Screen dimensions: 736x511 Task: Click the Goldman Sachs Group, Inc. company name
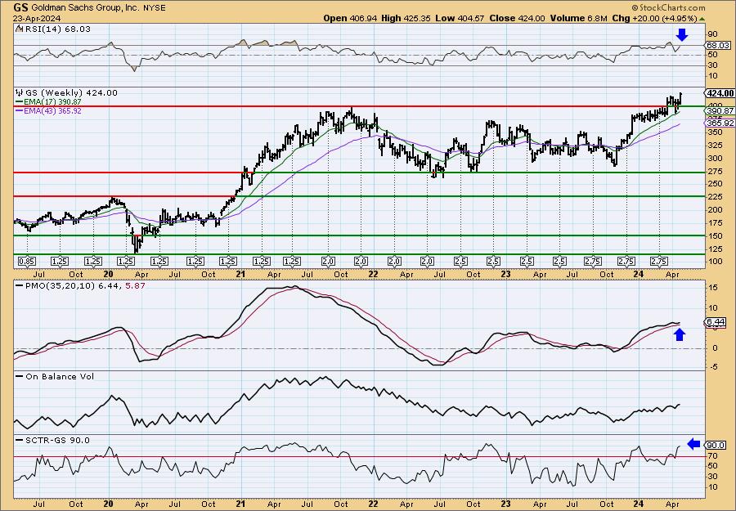tap(84, 8)
